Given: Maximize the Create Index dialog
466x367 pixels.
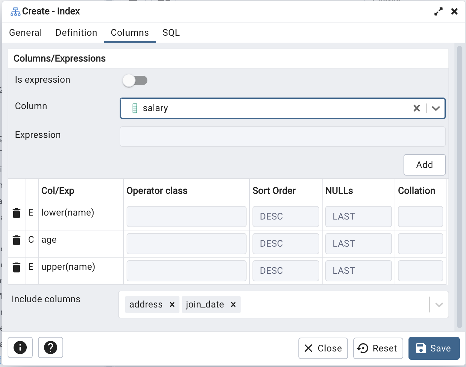Looking at the screenshot, I should (438, 12).
